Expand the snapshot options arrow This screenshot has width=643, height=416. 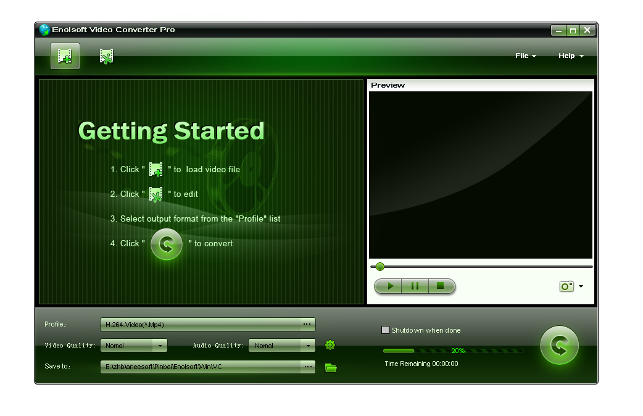coord(581,286)
